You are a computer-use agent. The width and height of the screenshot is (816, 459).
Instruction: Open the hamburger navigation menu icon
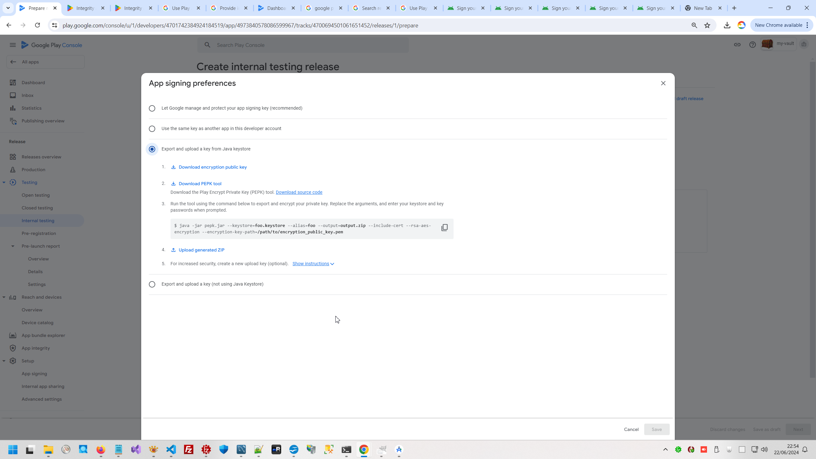13,45
